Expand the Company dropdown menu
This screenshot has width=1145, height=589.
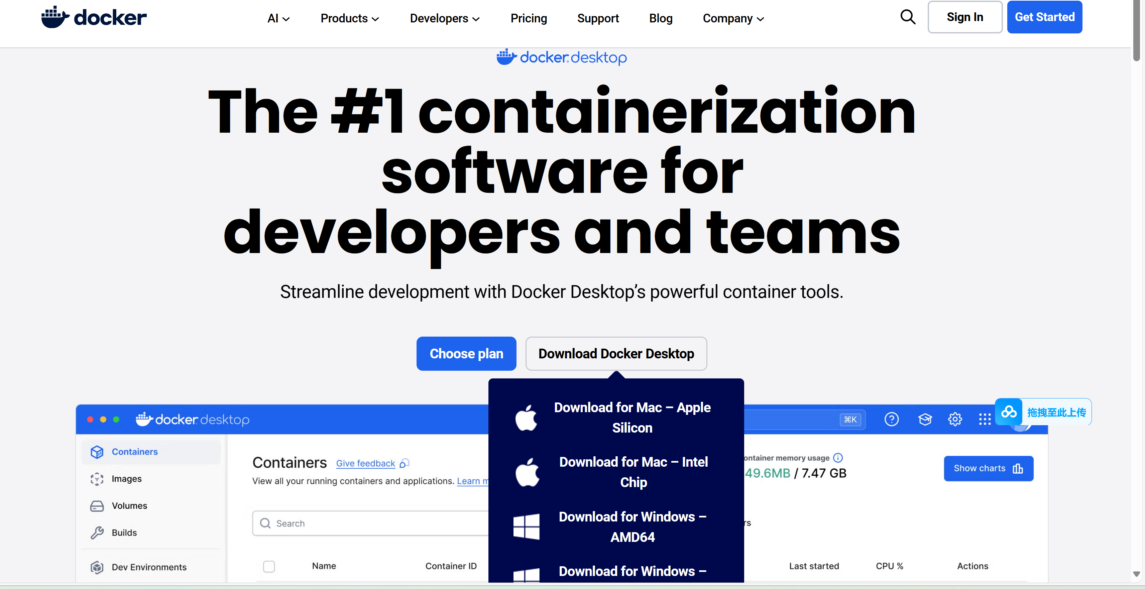click(733, 19)
